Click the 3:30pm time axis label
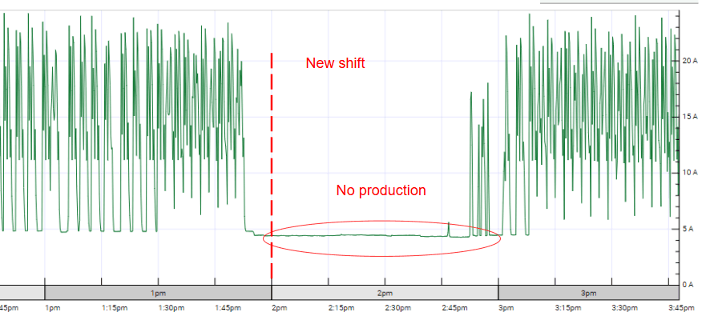706x324 pixels. tap(625, 308)
